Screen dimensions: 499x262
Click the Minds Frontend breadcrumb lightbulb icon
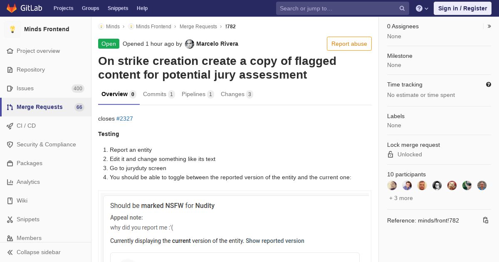(x=131, y=26)
